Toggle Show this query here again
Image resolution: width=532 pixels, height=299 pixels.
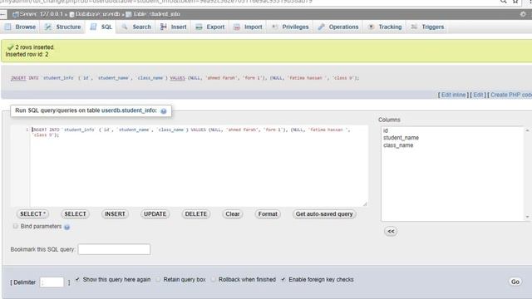(x=77, y=279)
